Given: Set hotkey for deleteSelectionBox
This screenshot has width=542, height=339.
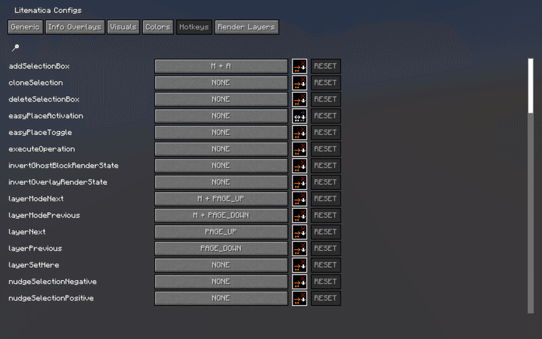Looking at the screenshot, I should pyautogui.click(x=221, y=99).
